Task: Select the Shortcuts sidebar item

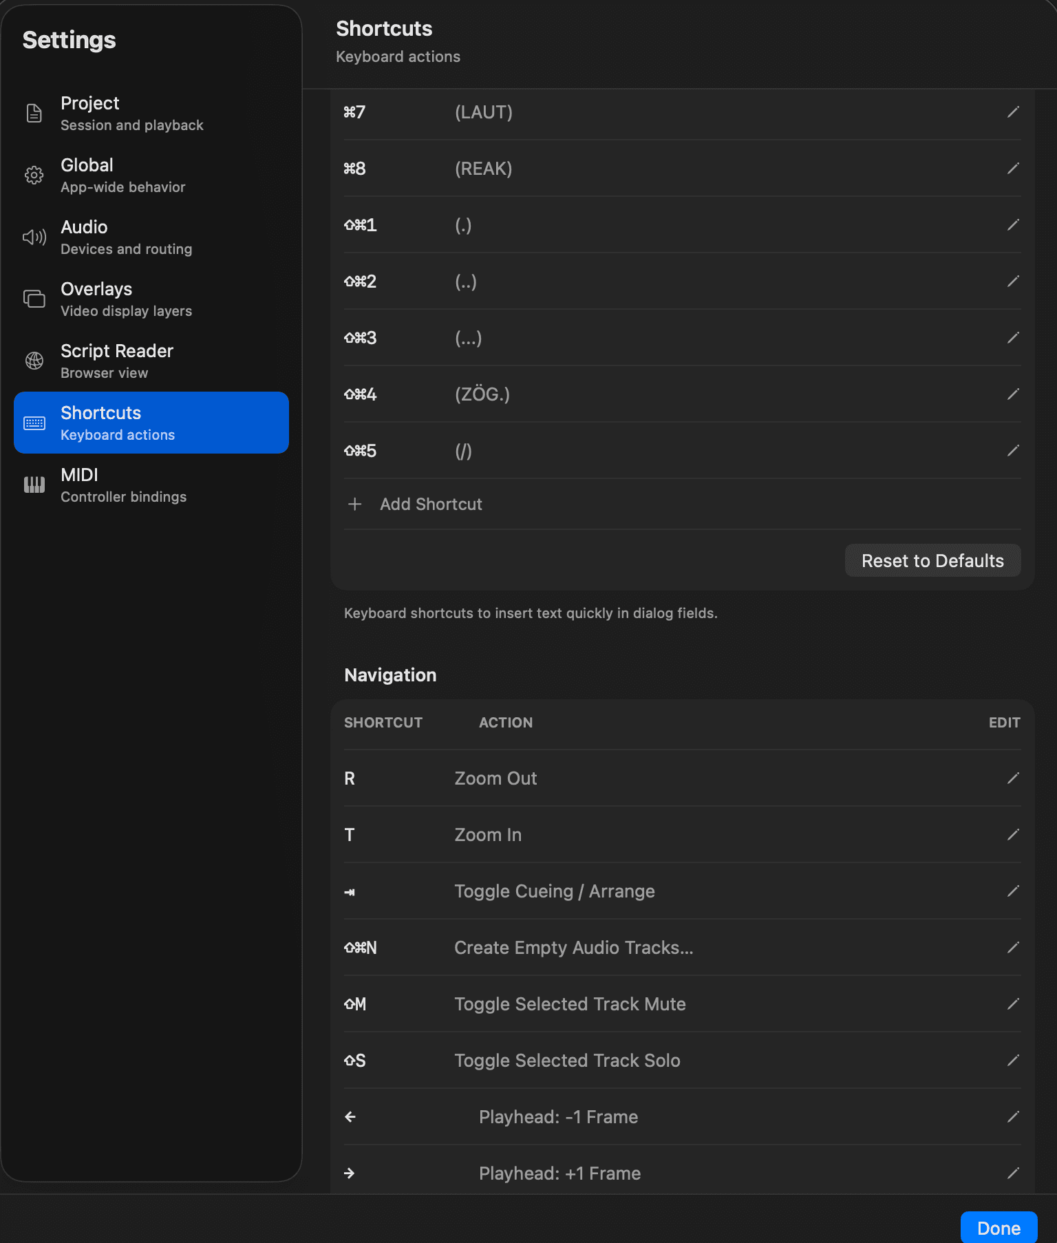Action: point(151,423)
